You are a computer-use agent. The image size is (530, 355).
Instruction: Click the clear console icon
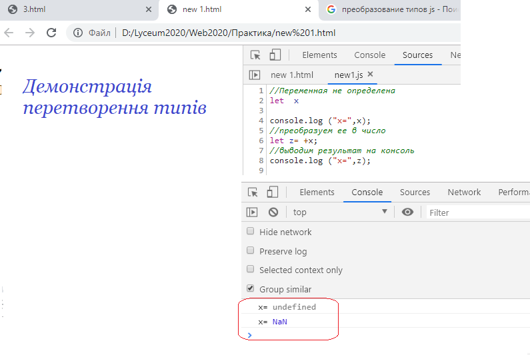click(273, 212)
